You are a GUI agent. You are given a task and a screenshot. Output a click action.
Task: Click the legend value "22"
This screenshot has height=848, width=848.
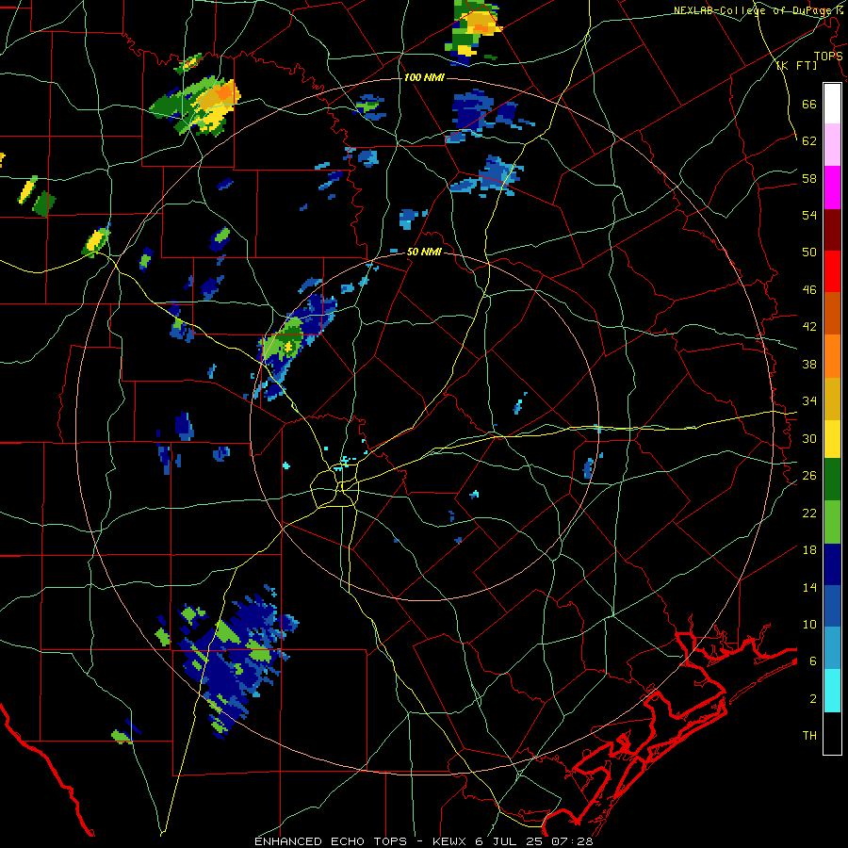tap(809, 513)
